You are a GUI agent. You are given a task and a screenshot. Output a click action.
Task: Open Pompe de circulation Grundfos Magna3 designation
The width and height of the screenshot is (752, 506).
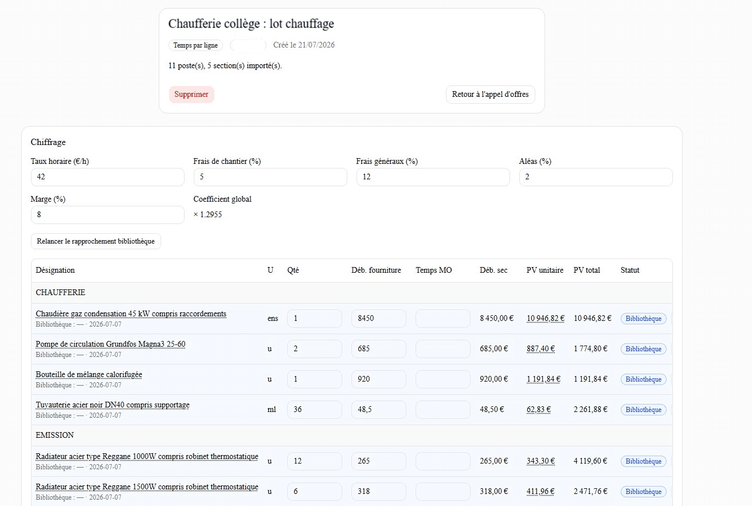pyautogui.click(x=111, y=344)
